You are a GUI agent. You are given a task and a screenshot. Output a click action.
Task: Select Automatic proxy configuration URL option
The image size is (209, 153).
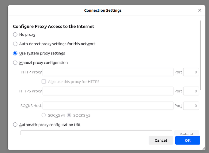15,125
